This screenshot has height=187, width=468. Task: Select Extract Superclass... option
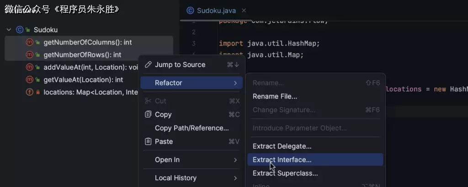click(285, 173)
